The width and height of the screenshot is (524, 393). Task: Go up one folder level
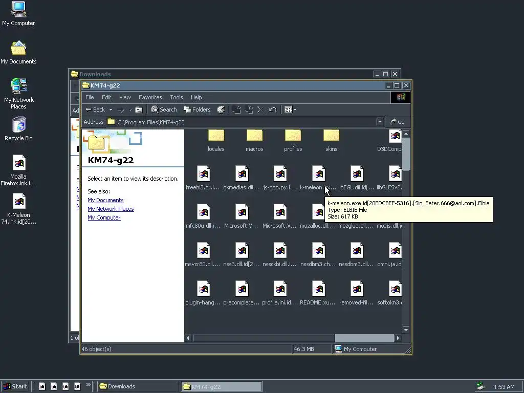coord(139,110)
